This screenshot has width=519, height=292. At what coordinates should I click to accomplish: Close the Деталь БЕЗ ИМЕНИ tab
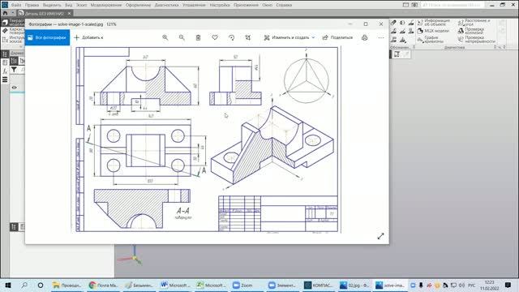[69, 14]
